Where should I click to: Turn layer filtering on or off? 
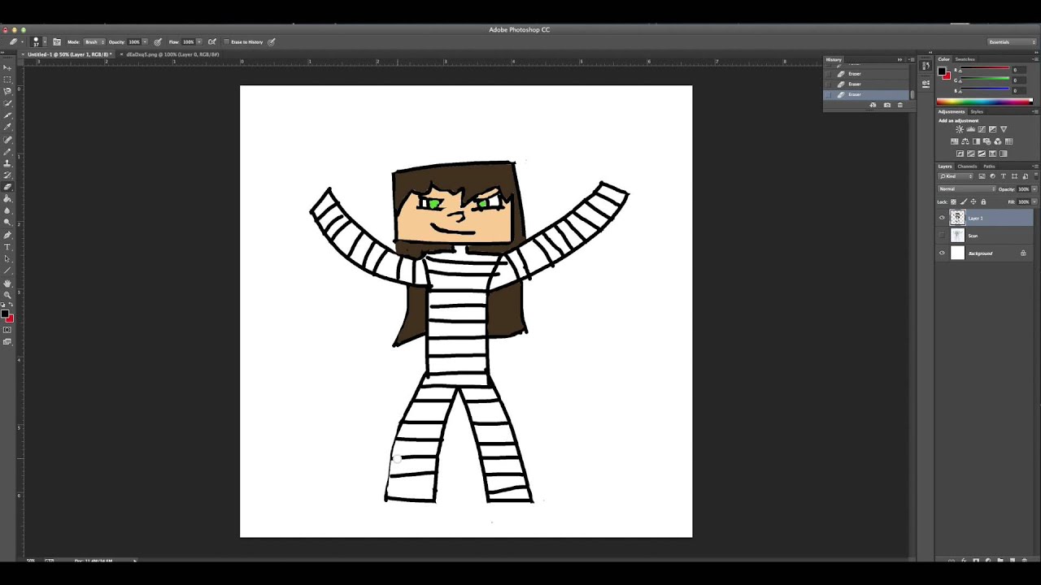(x=1036, y=176)
